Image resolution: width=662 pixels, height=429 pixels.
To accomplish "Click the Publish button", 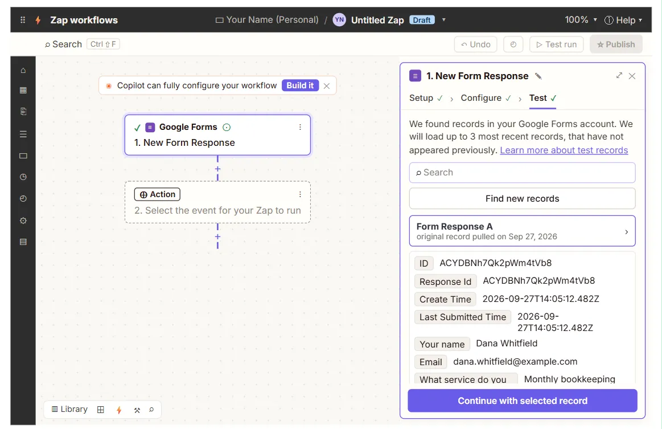I will (x=616, y=44).
